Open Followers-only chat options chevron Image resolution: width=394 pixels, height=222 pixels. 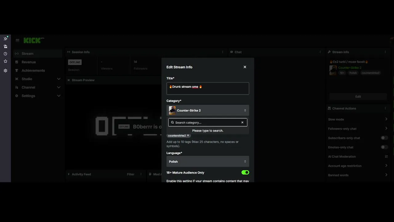(x=386, y=129)
